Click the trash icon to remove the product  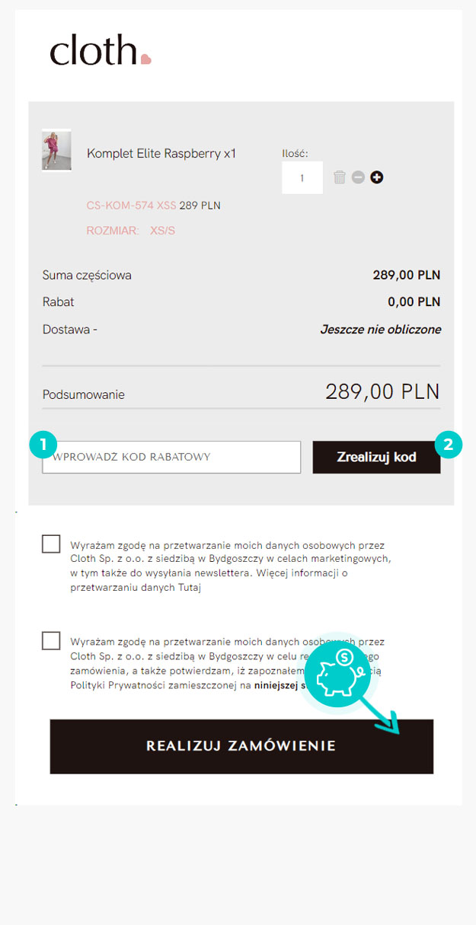[340, 177]
